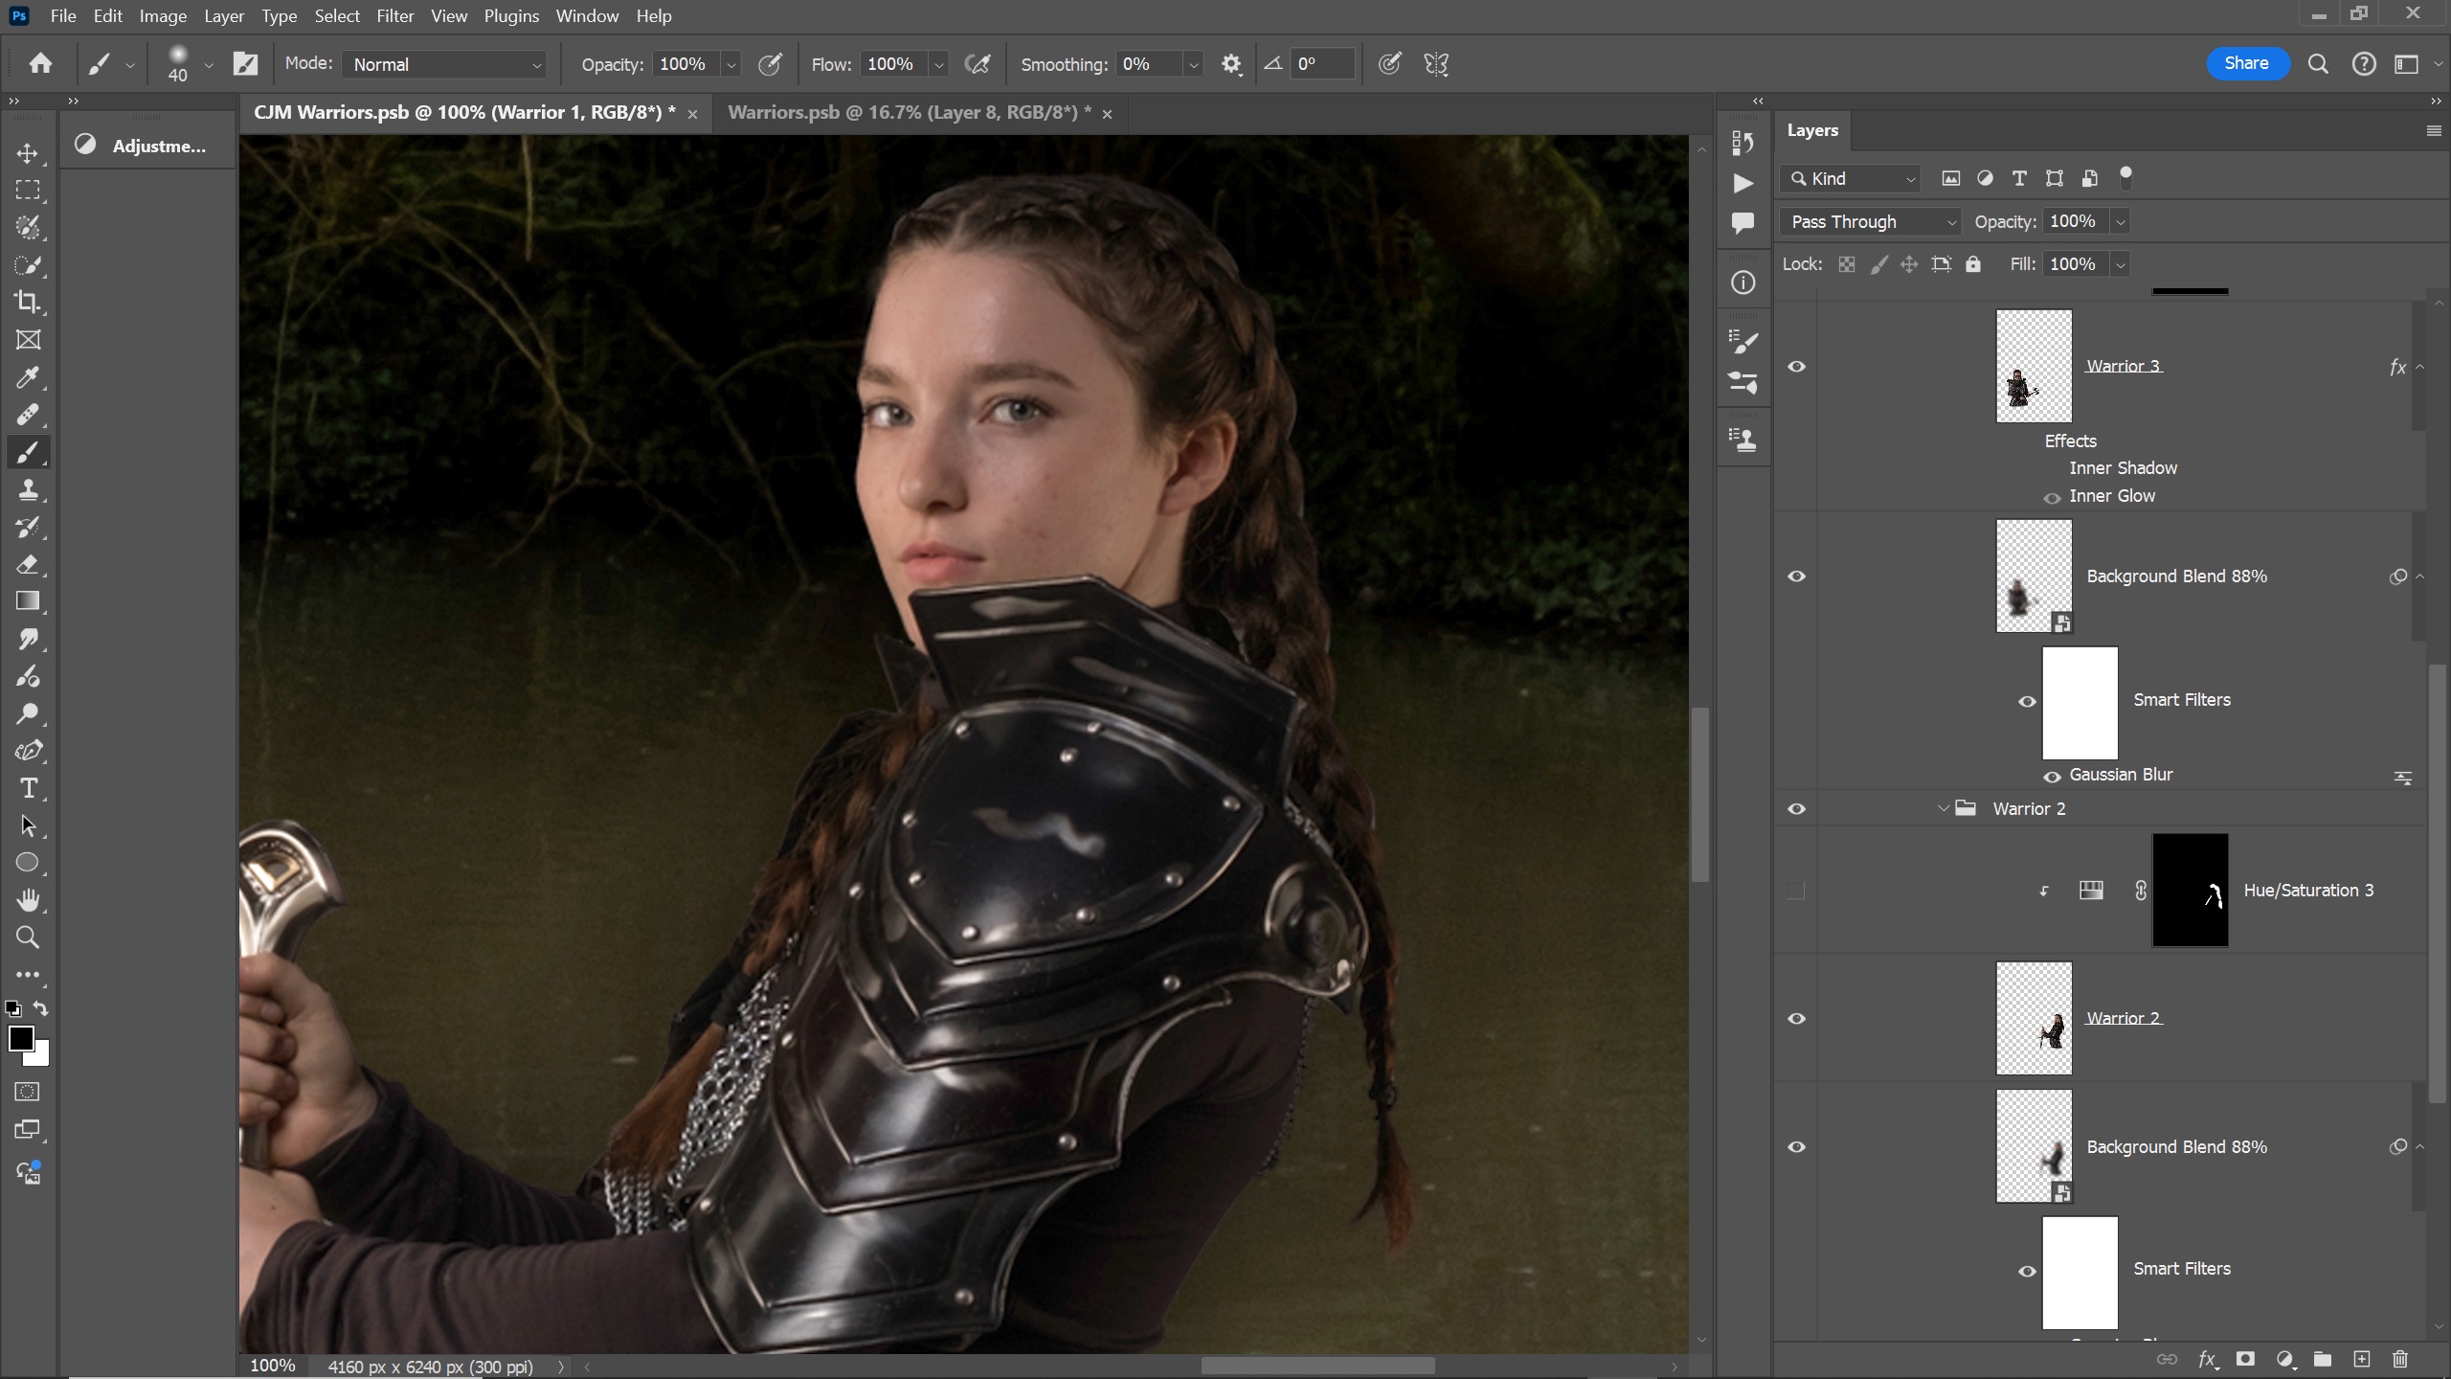Screen dimensions: 2451x1379
Task: Select the Eraser tool
Action: [28, 565]
